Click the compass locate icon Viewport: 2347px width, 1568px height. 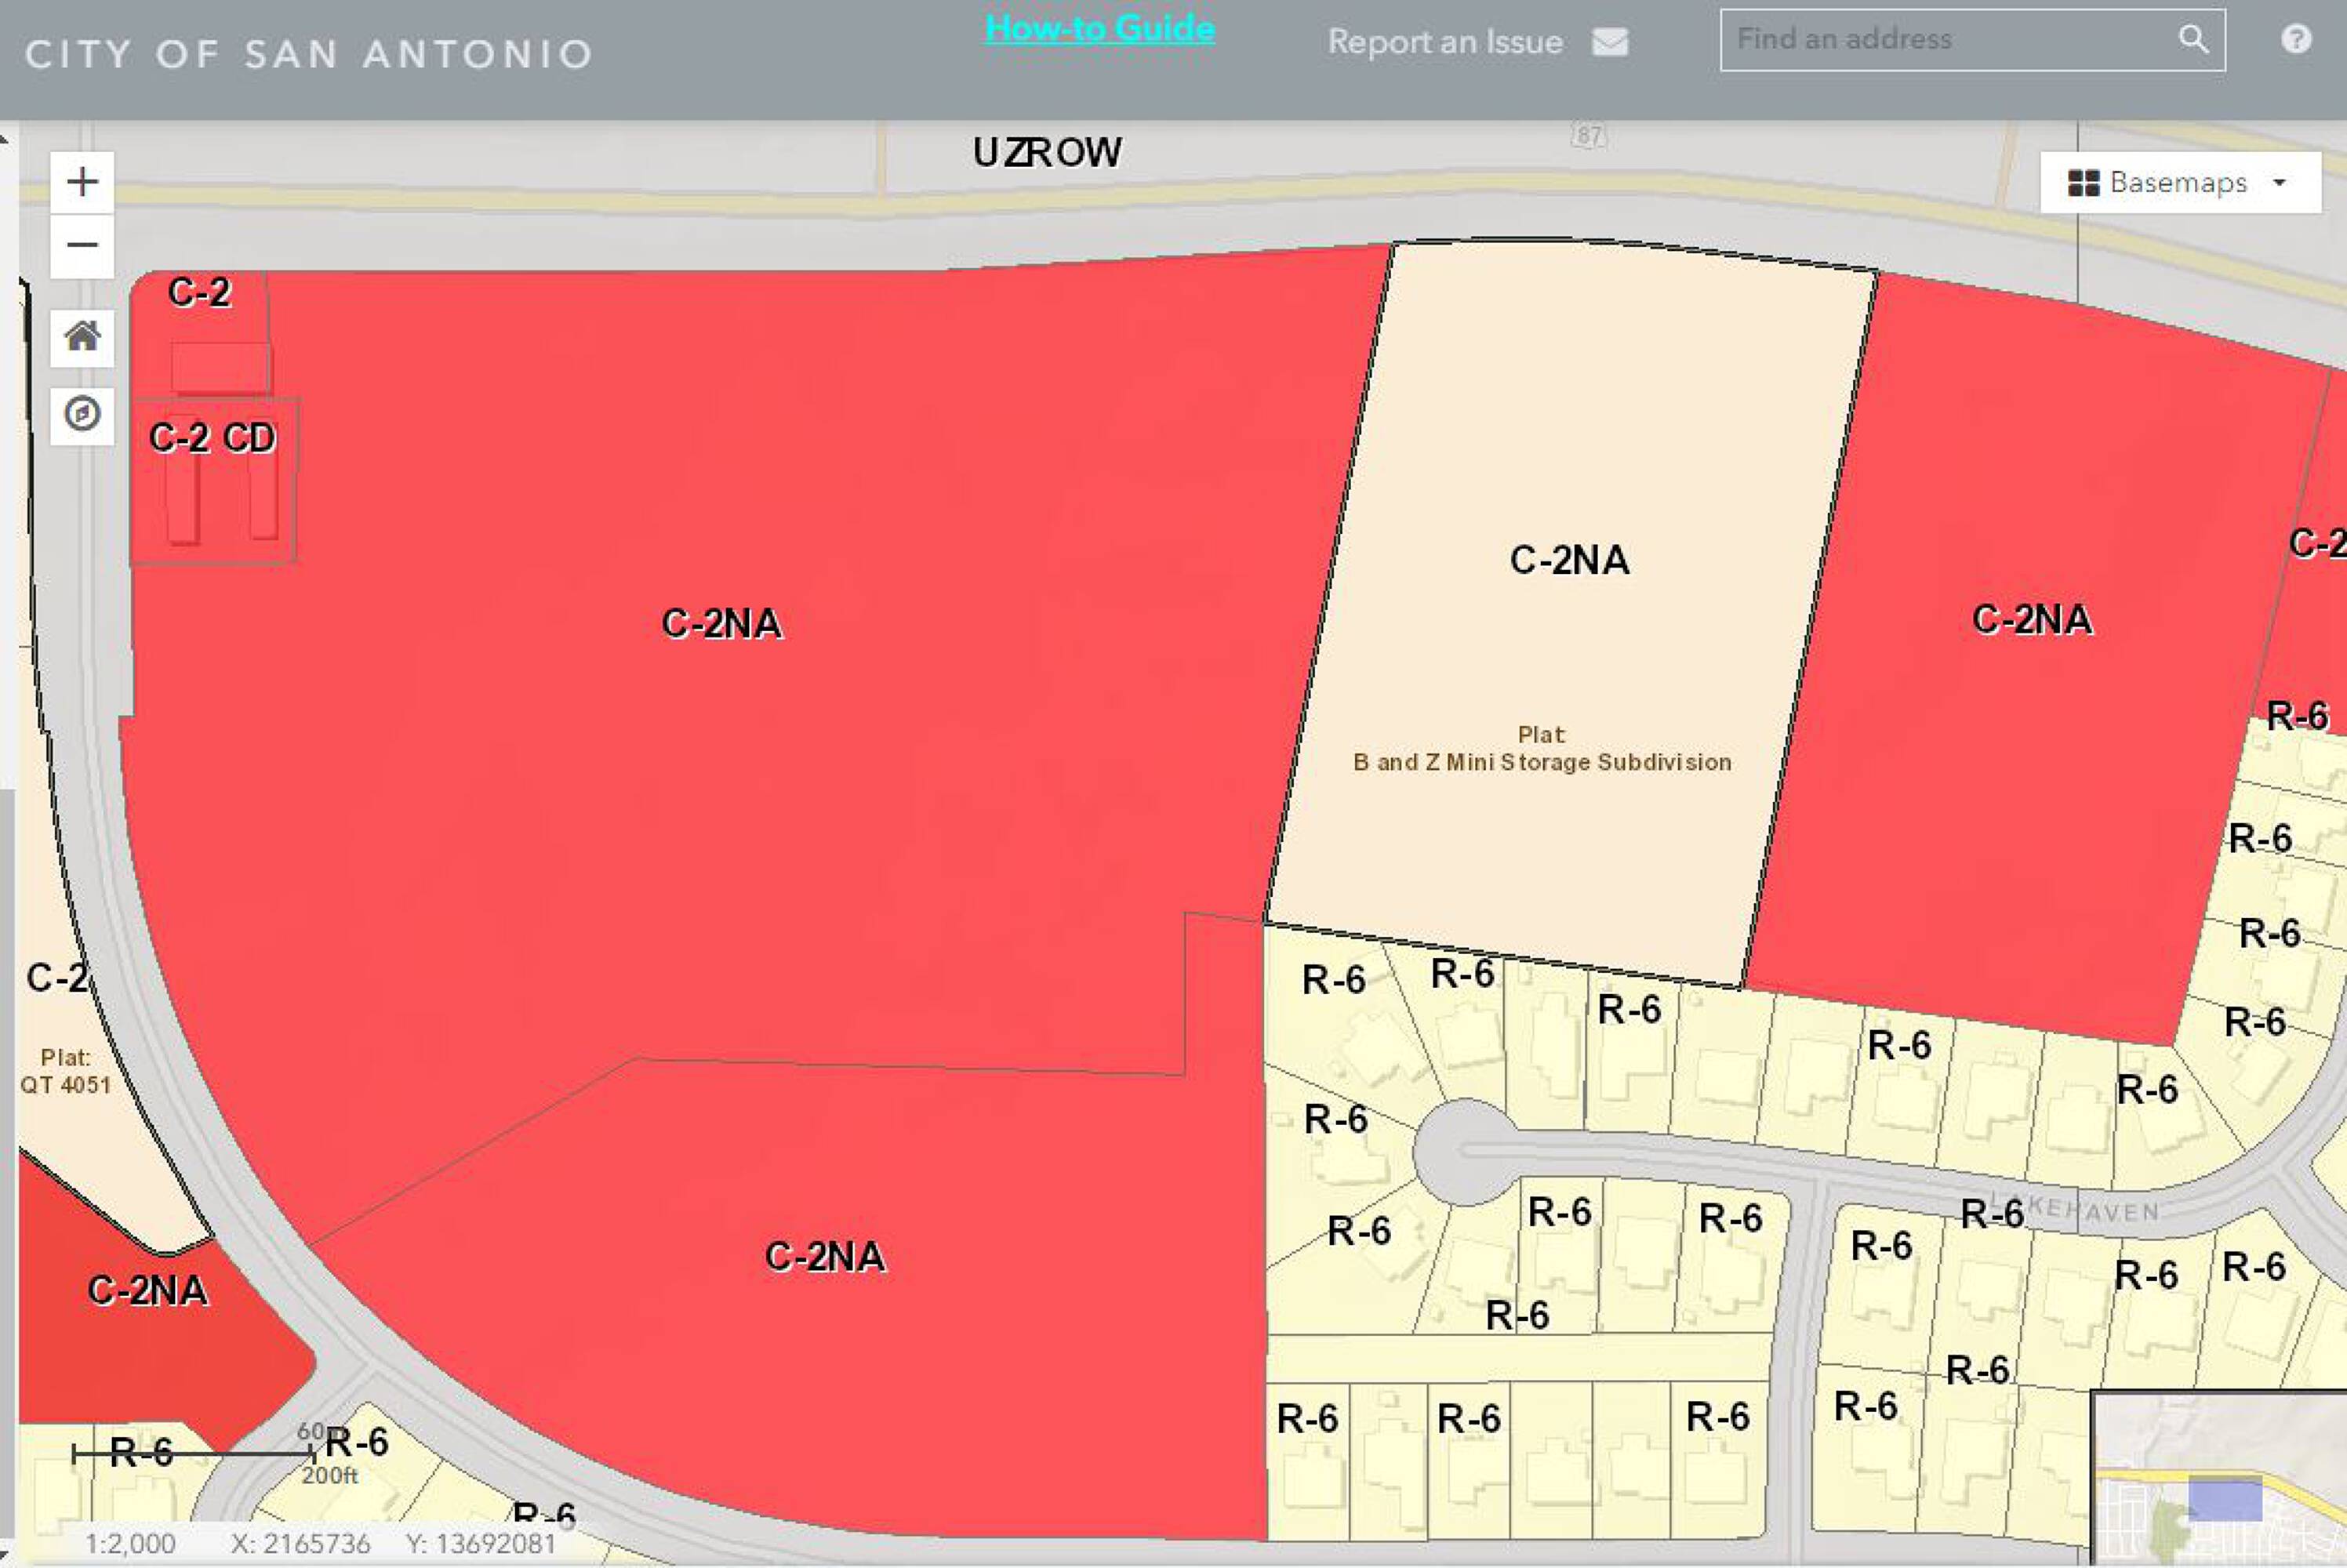point(82,413)
